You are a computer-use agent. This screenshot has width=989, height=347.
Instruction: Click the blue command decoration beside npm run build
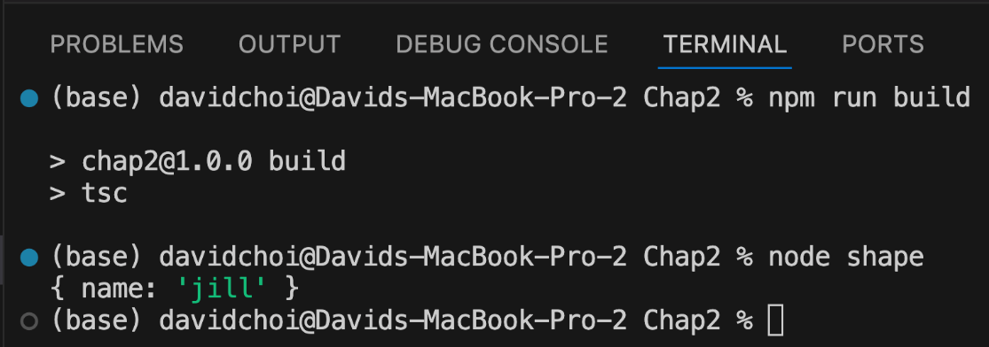(x=29, y=99)
